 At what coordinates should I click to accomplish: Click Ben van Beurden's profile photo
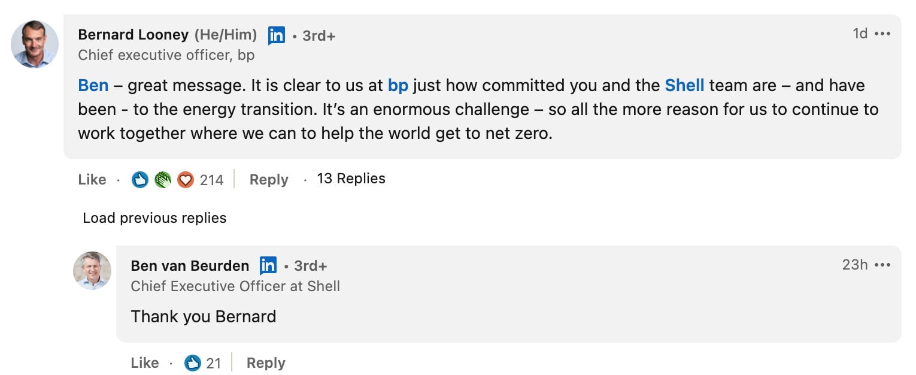92,271
